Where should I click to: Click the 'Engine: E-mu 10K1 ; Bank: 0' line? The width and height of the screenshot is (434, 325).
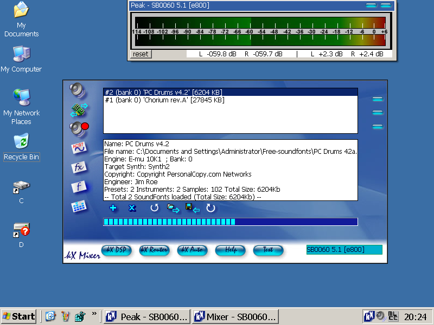tap(148, 159)
